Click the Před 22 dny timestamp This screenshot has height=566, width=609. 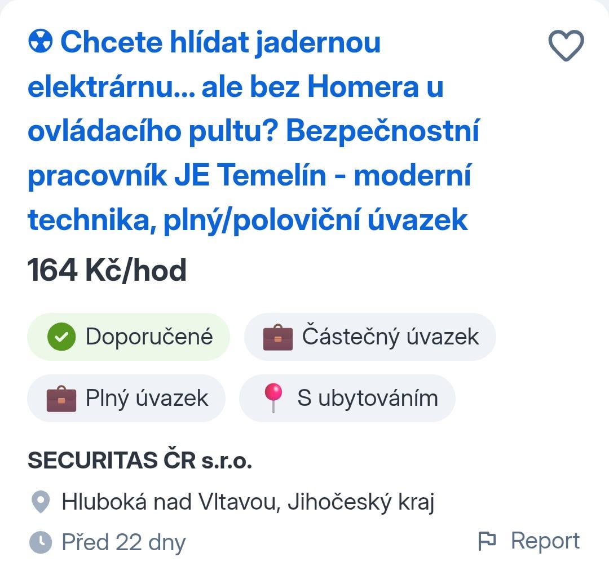pos(124,542)
